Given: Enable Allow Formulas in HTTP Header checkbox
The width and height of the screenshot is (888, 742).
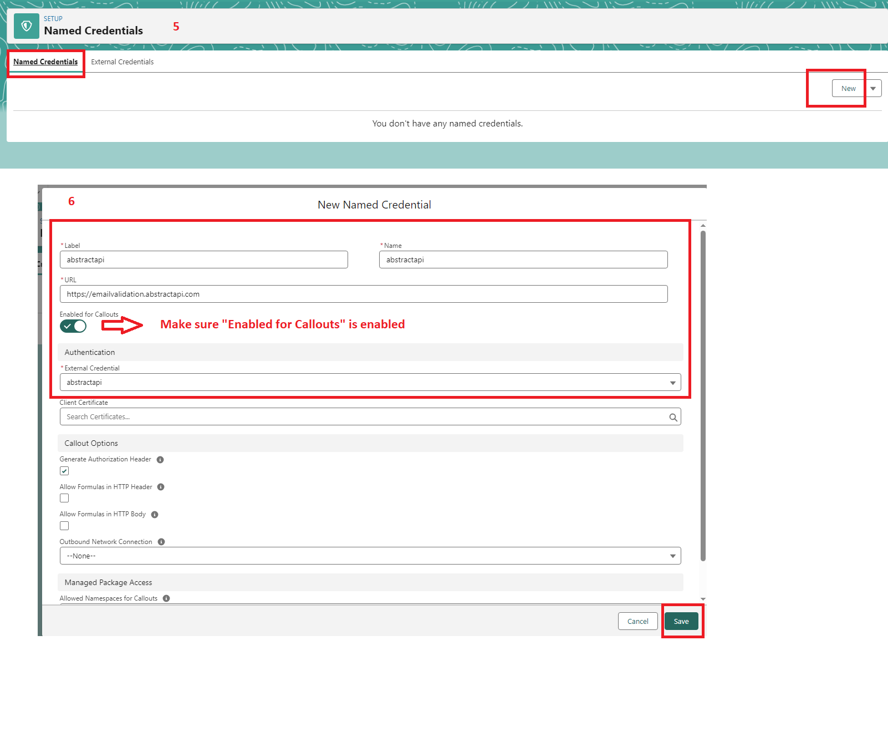Looking at the screenshot, I should (64, 498).
